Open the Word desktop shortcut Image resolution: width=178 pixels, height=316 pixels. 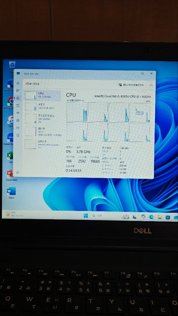pyautogui.click(x=11, y=193)
